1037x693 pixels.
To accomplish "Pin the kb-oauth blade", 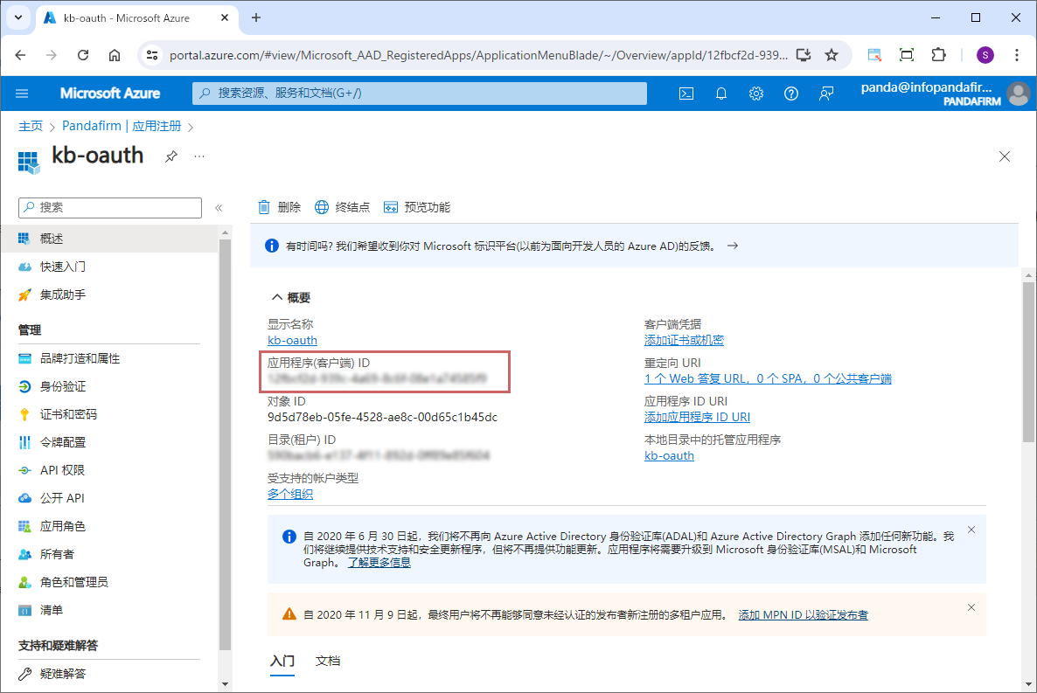I will pos(171,156).
